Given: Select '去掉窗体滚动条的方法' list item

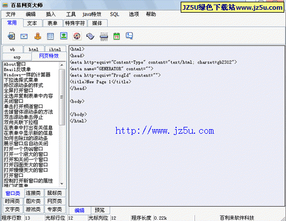Looking at the screenshot, I should (x=28, y=112).
